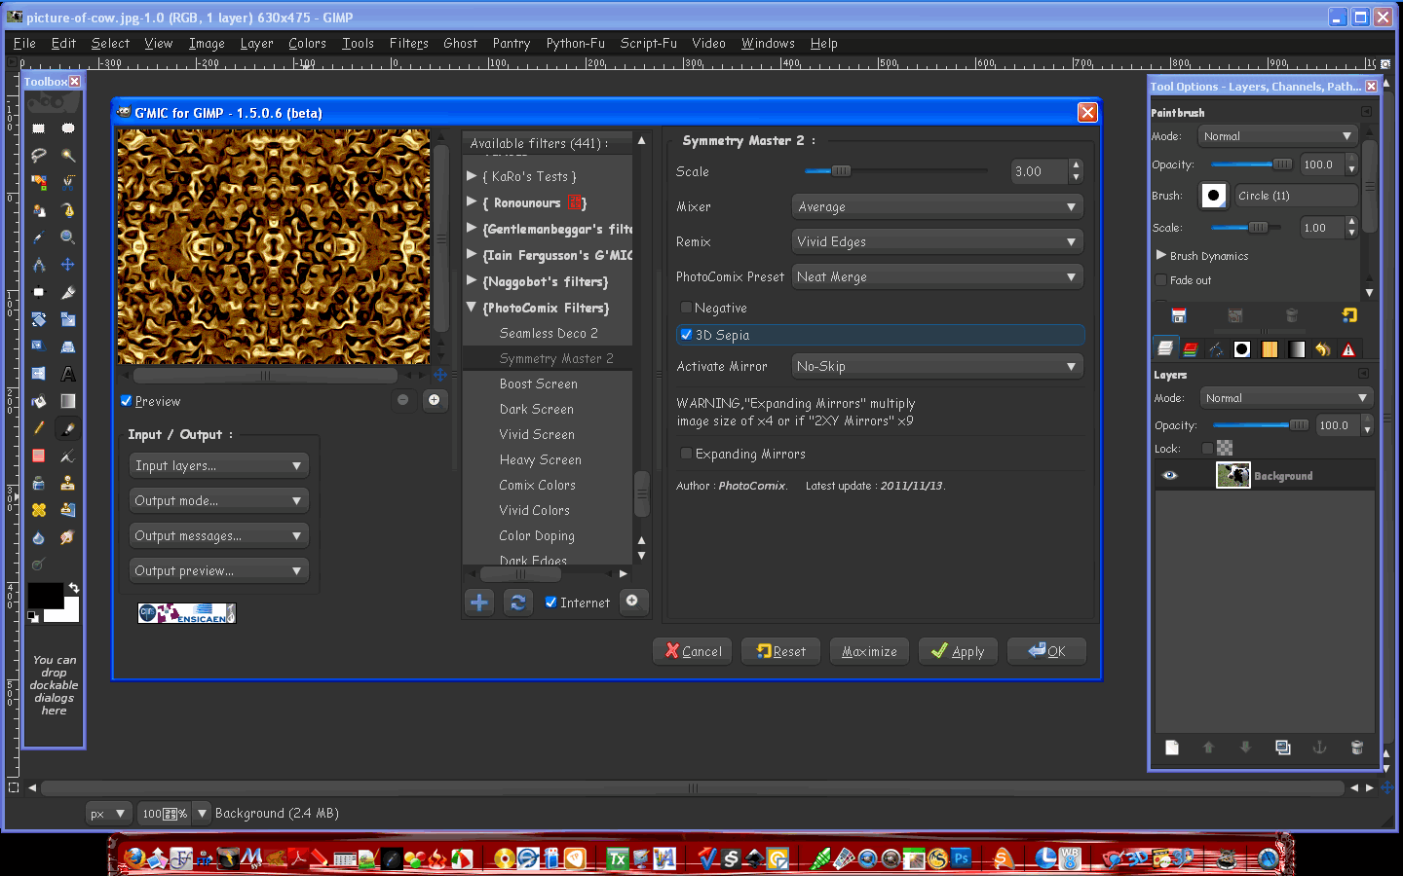Toggle the Preview checkbox

127,401
